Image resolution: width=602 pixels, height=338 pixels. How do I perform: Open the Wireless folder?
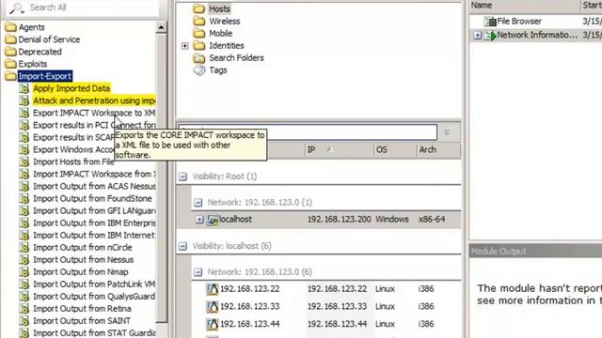[x=224, y=21]
